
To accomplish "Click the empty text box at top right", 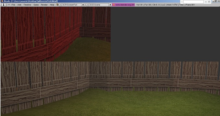I will click(193, 2).
